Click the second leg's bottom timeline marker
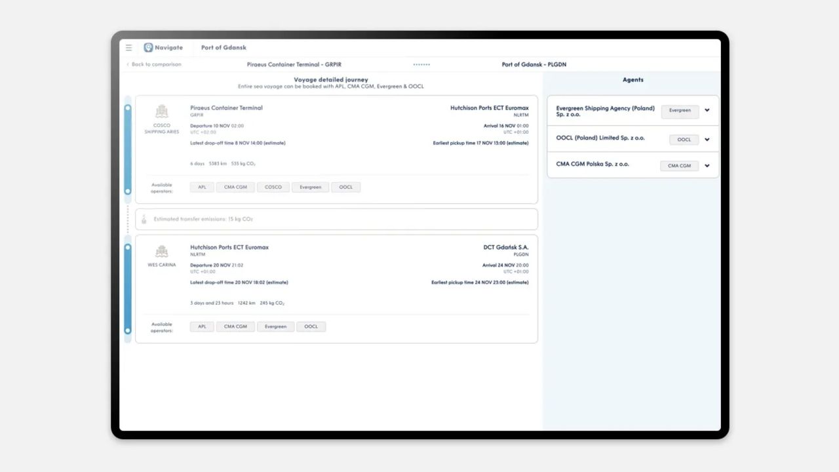839x472 pixels. tap(128, 330)
